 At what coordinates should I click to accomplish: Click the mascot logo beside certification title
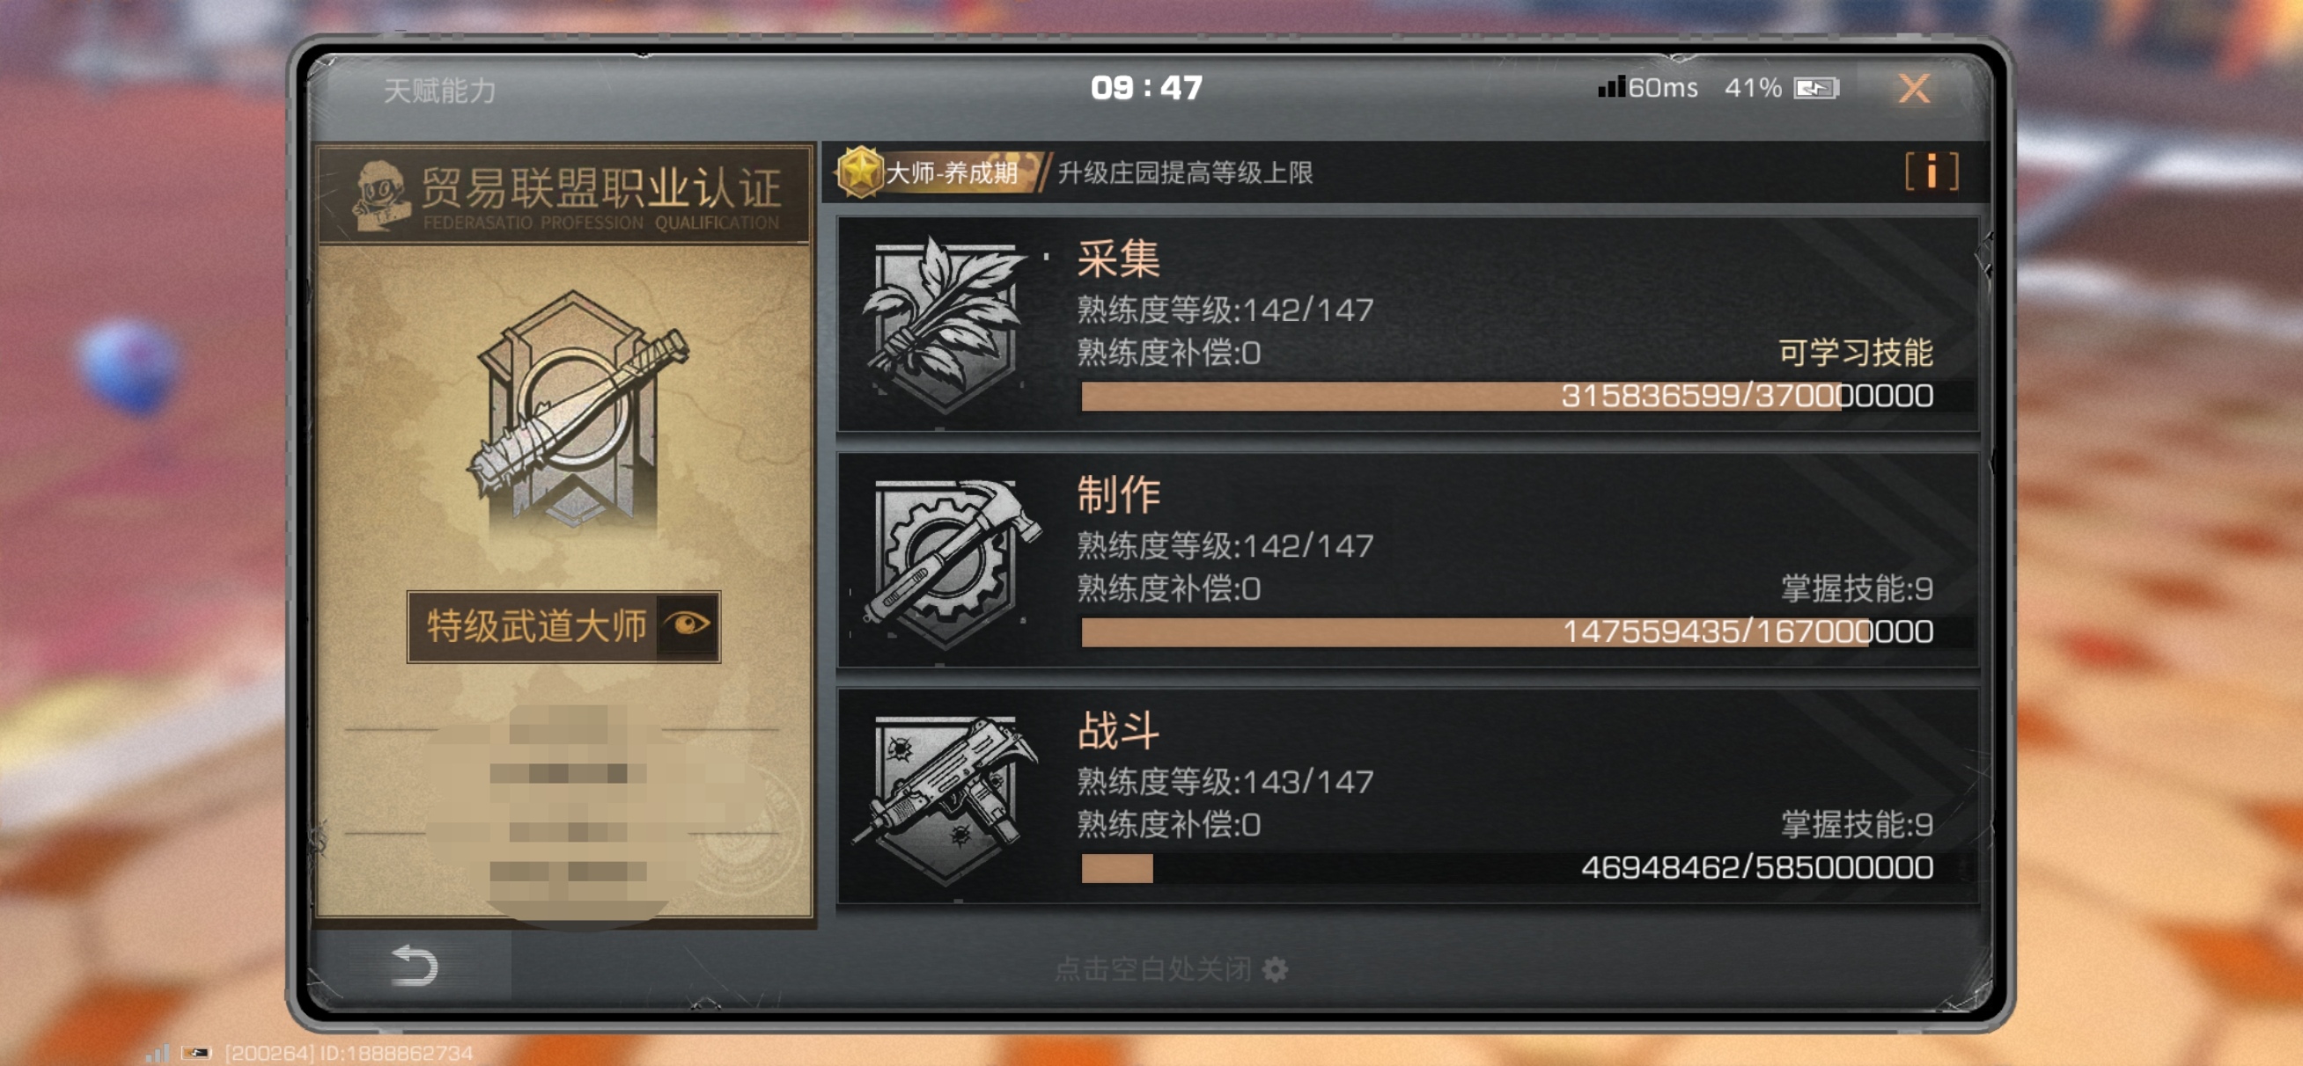(x=380, y=193)
